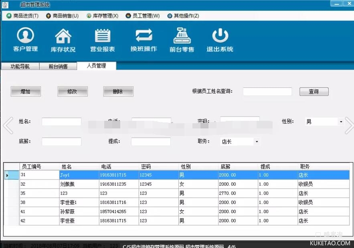Click the 姓名 input field
Viewport: 354px width, 248px height.
[x=61, y=122]
